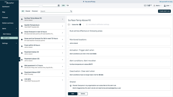
Task: Click the help question mark beside Subscribe
Action: pos(80,24)
